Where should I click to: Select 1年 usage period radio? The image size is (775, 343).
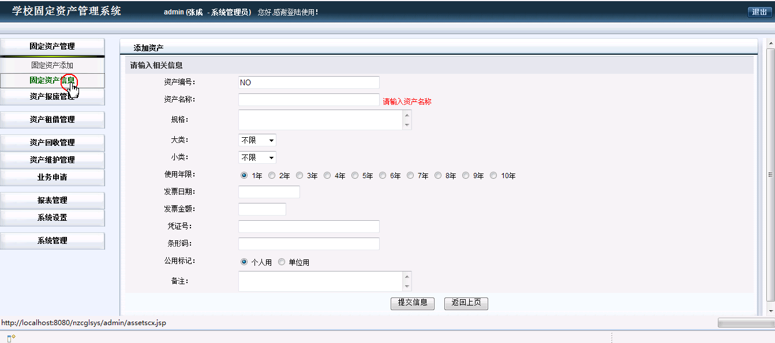pyautogui.click(x=244, y=175)
